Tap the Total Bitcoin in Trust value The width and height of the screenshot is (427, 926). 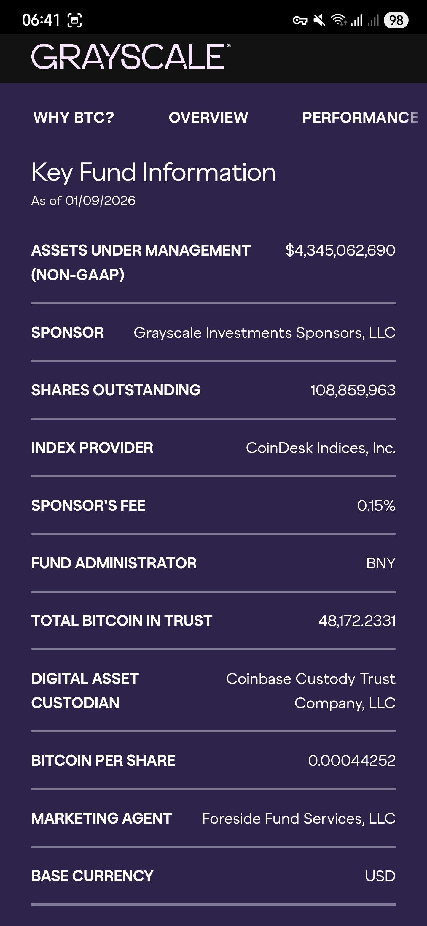point(357,621)
